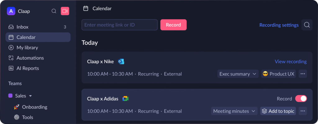Click View recording for Claap x Nike
Image resolution: width=318 pixels, height=124 pixels.
pyautogui.click(x=290, y=62)
